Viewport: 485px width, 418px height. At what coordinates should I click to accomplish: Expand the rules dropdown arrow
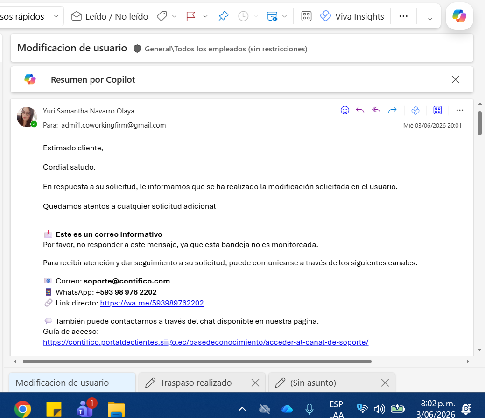[x=285, y=16]
